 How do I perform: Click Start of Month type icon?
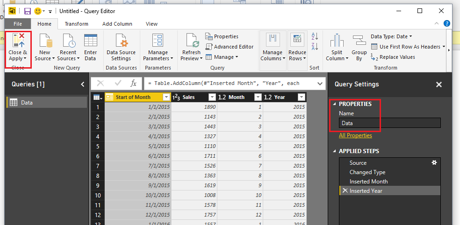point(109,97)
